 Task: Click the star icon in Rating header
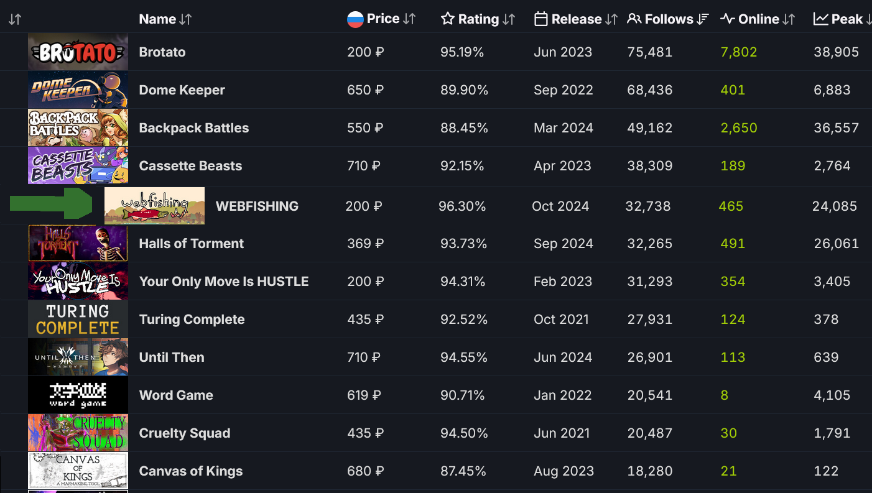[447, 19]
